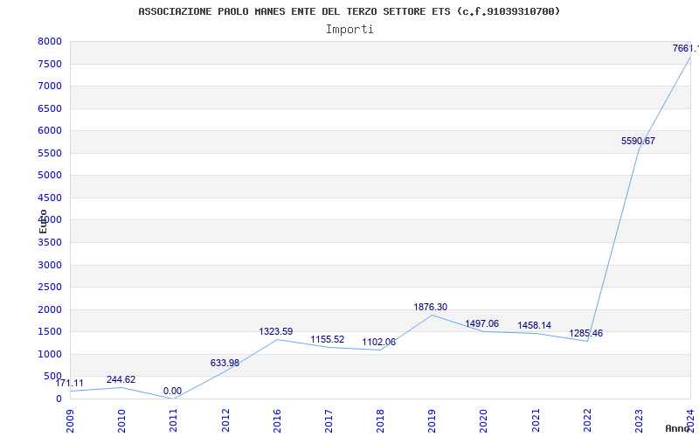This screenshot has height=437, width=699.
Task: Select the 2016 year label on x-axis
Action: click(x=276, y=420)
